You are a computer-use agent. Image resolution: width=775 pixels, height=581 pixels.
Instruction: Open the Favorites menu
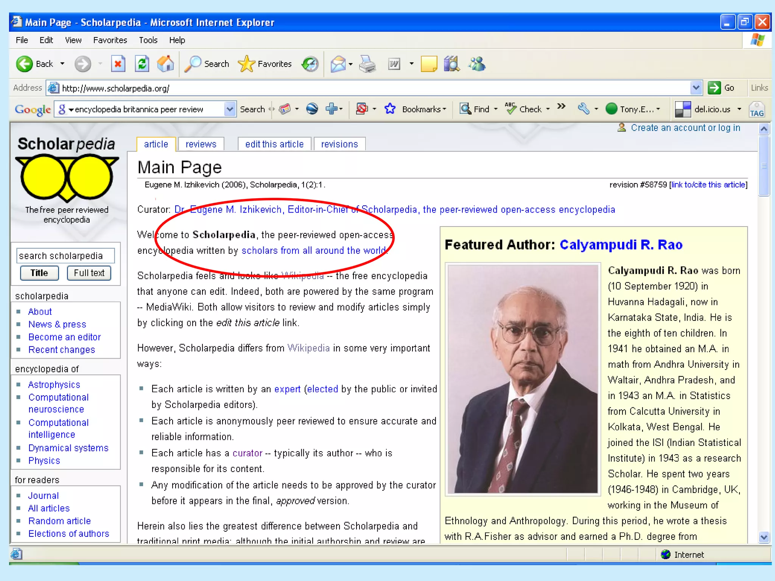click(x=110, y=40)
